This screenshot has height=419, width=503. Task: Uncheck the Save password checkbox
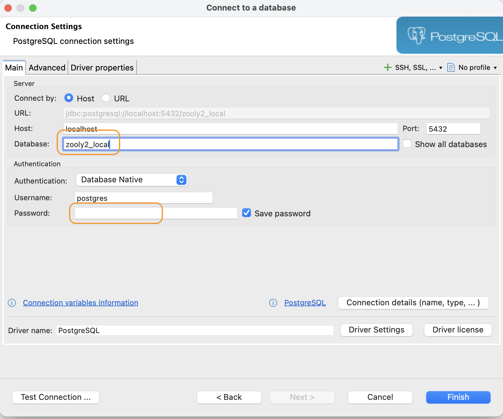(x=247, y=213)
